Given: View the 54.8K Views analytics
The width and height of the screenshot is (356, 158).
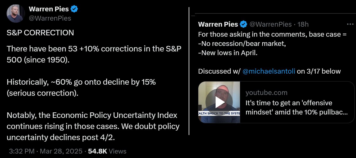Looking at the screenshot, I should pyautogui.click(x=107, y=151).
